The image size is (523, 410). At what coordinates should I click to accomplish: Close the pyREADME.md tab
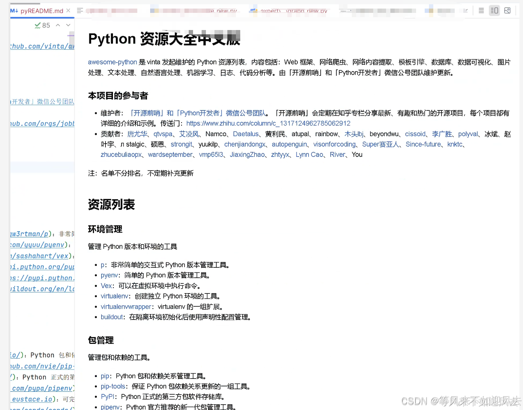[68, 11]
